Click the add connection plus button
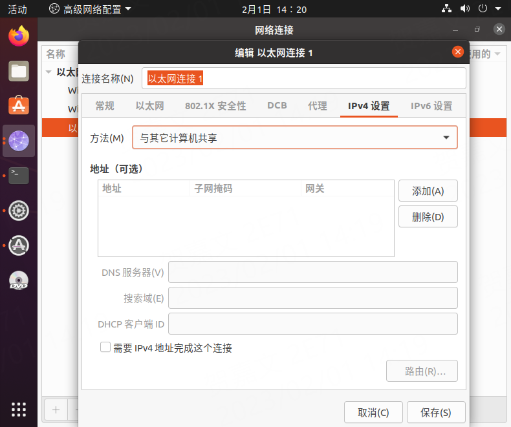 point(56,410)
